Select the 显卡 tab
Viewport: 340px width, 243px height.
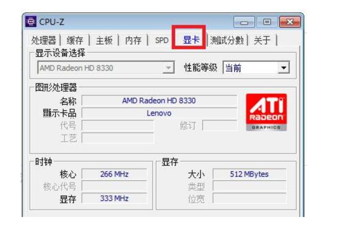(191, 40)
